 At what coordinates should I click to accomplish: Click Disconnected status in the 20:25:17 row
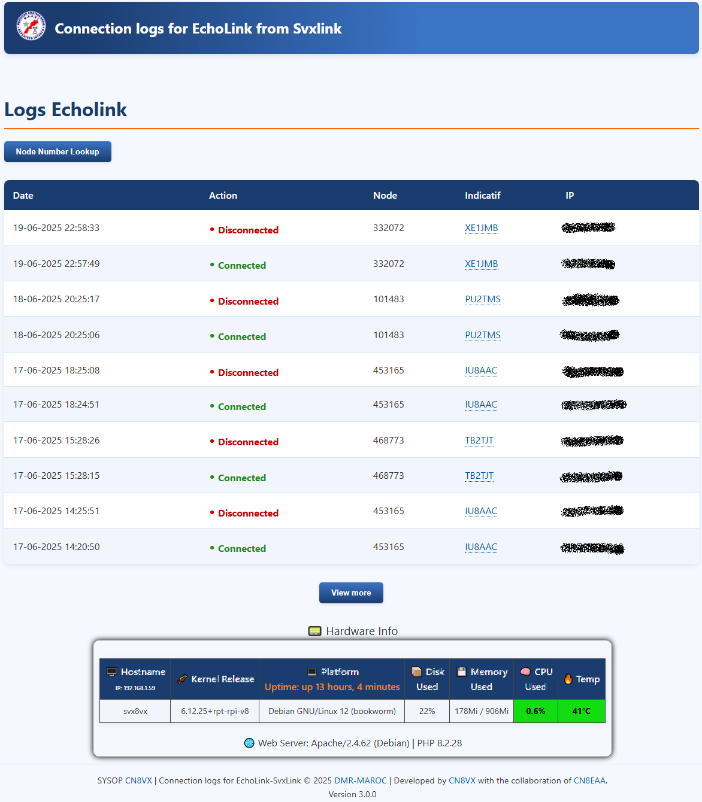pyautogui.click(x=244, y=301)
